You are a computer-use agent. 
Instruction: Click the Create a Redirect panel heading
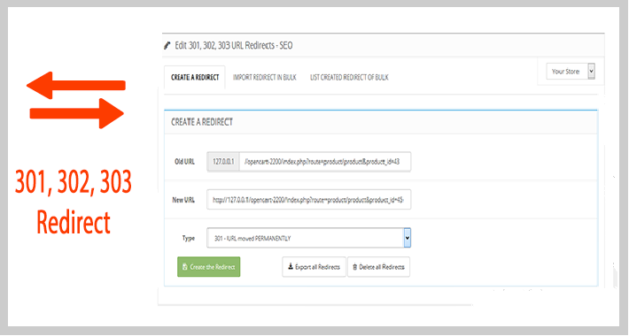coord(202,122)
